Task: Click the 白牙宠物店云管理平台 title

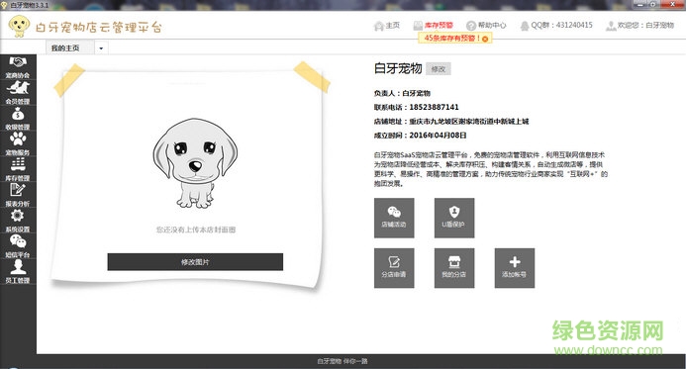Action: [x=99, y=27]
